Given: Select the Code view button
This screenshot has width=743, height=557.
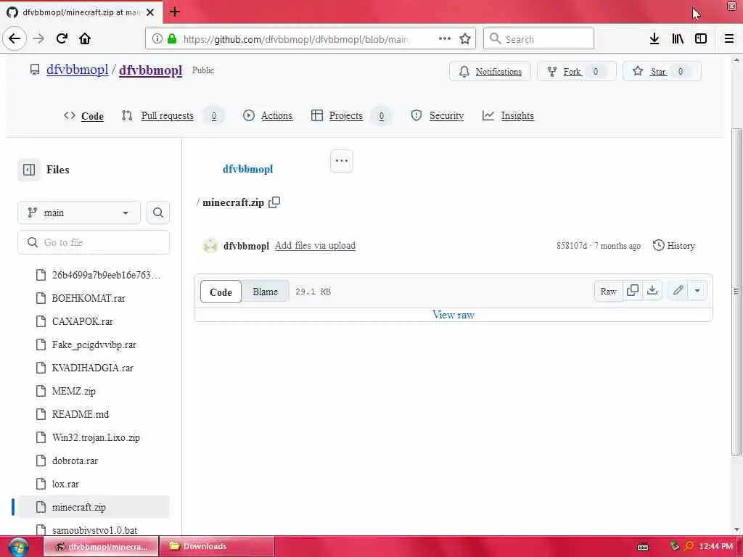Looking at the screenshot, I should [221, 292].
